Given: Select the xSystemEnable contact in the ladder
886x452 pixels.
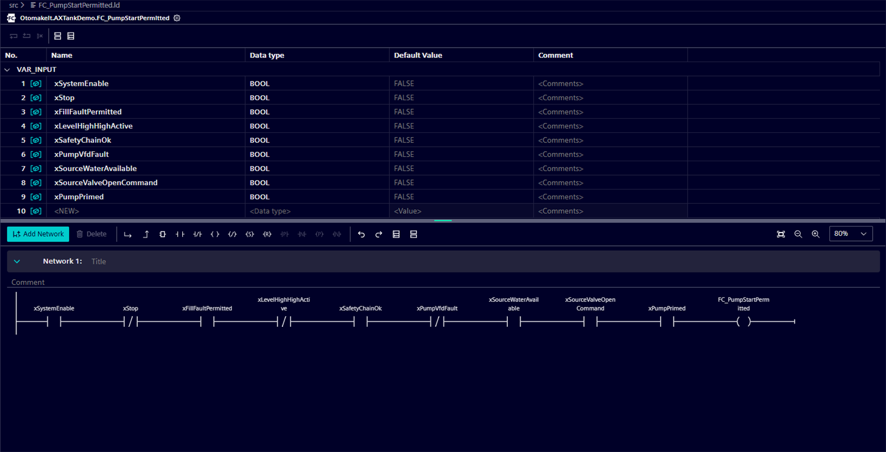Looking at the screenshot, I should pos(54,321).
